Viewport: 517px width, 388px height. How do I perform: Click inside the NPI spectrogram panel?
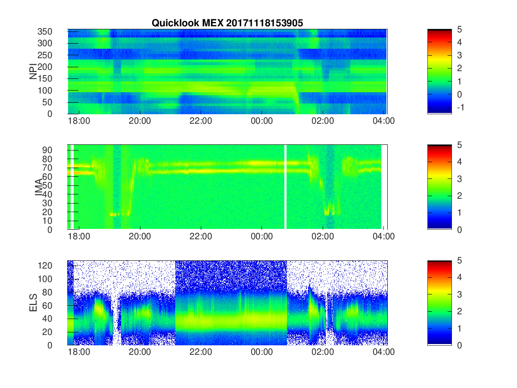(227, 72)
